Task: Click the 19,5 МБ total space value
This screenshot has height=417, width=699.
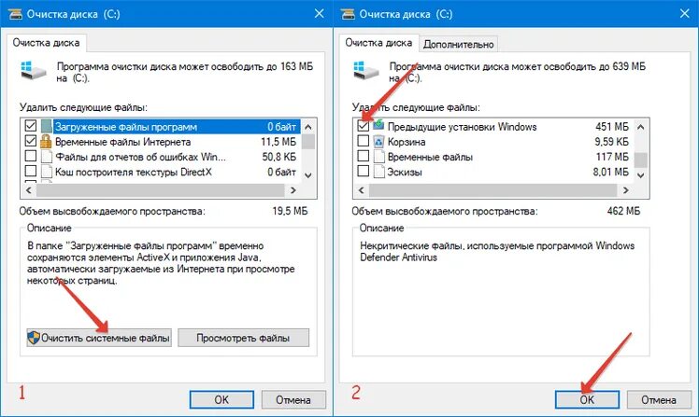Action: click(x=290, y=211)
